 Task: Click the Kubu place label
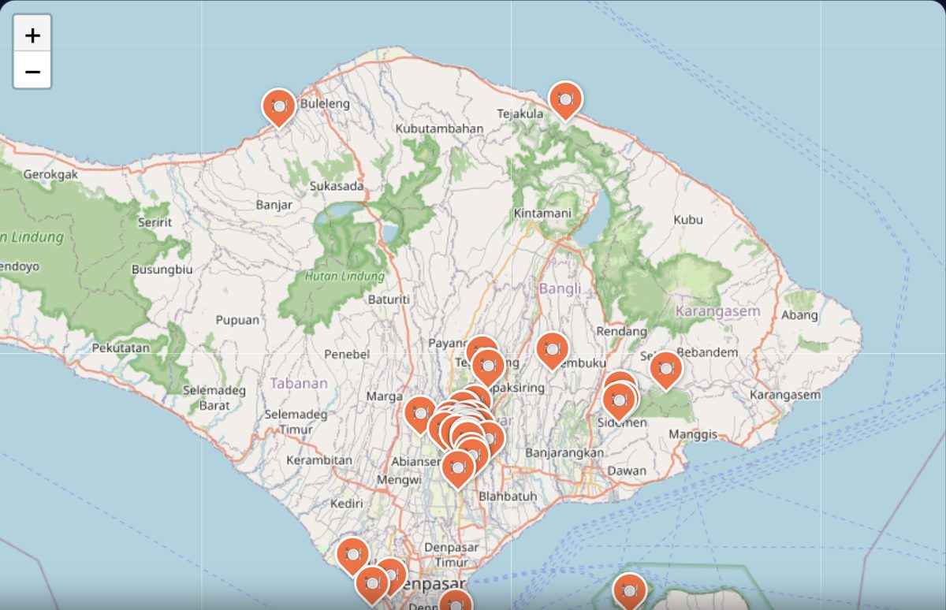coord(688,220)
